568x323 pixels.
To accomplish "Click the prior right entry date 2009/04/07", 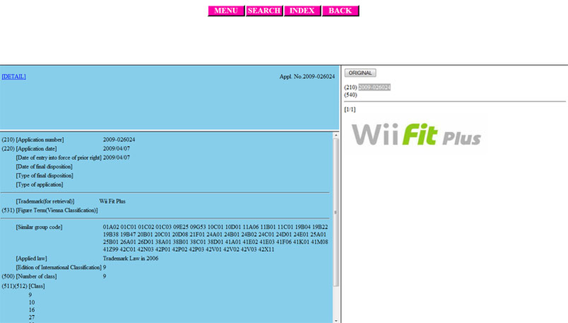I will click(116, 158).
